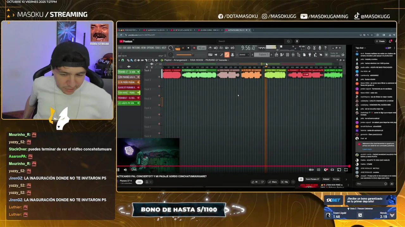Viewport: 405px width, 227px height.
Task: Select BLACKLIST PIURANO pattern in list
Action: (129, 87)
